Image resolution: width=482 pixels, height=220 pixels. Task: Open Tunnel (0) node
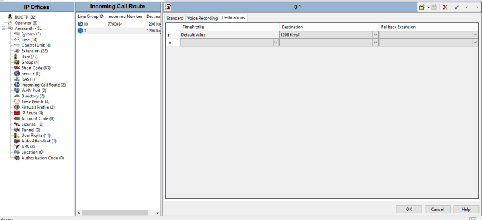pyautogui.click(x=31, y=130)
